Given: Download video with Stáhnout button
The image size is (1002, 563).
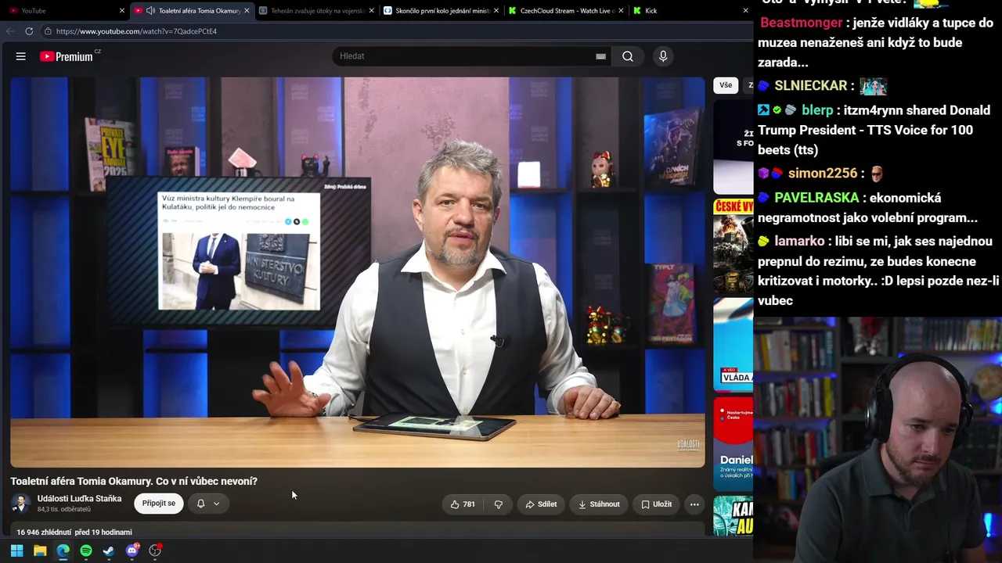Looking at the screenshot, I should [599, 504].
